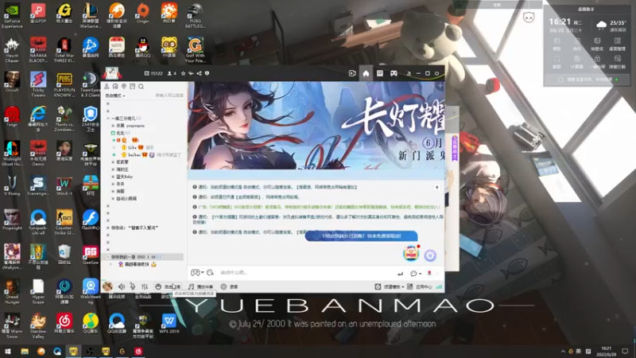Click the taskbar clock showing 16:21
636x358 pixels.
(x=606, y=351)
